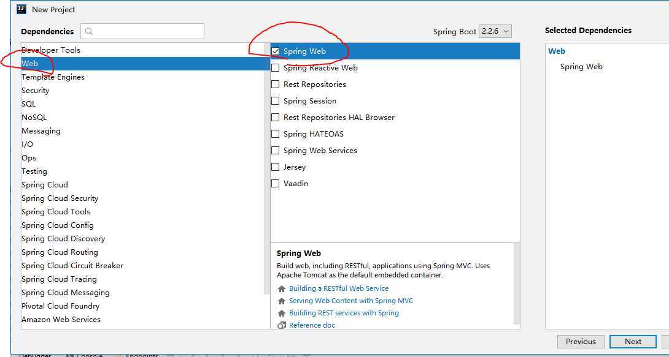Open Building REST services with Spring link

(x=344, y=313)
